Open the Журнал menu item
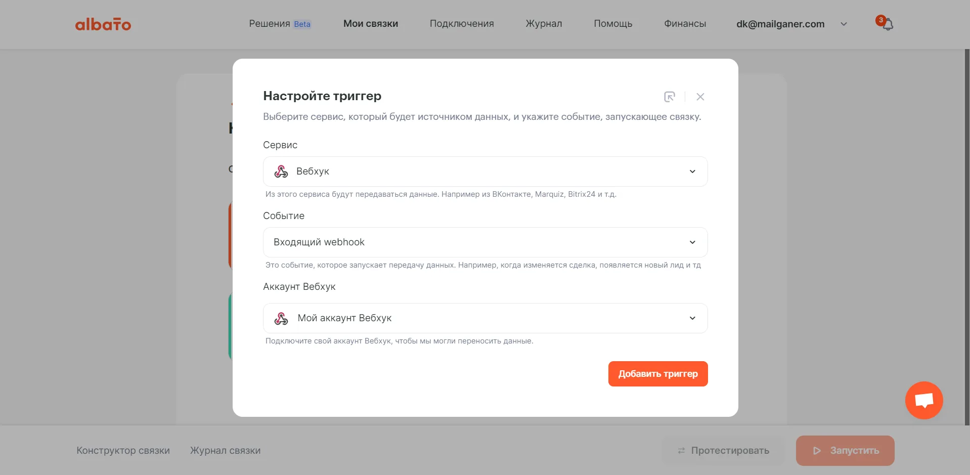Screen dimensions: 970x475 544,24
